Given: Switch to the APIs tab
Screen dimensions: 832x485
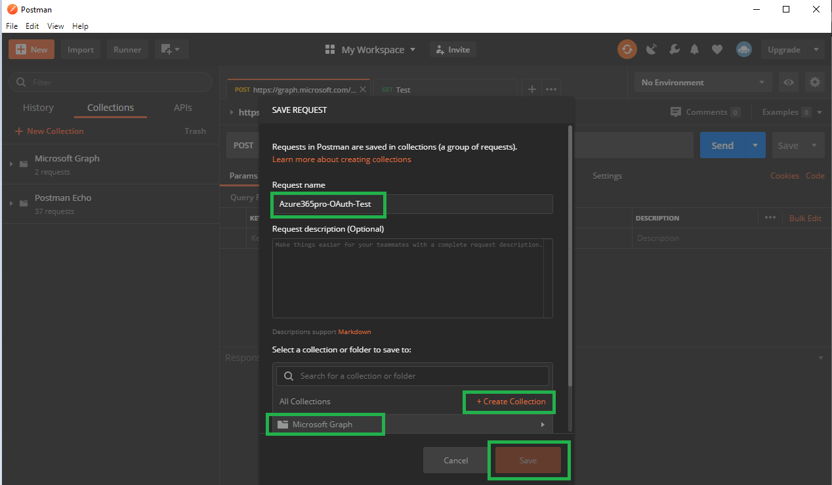Looking at the screenshot, I should 183,108.
